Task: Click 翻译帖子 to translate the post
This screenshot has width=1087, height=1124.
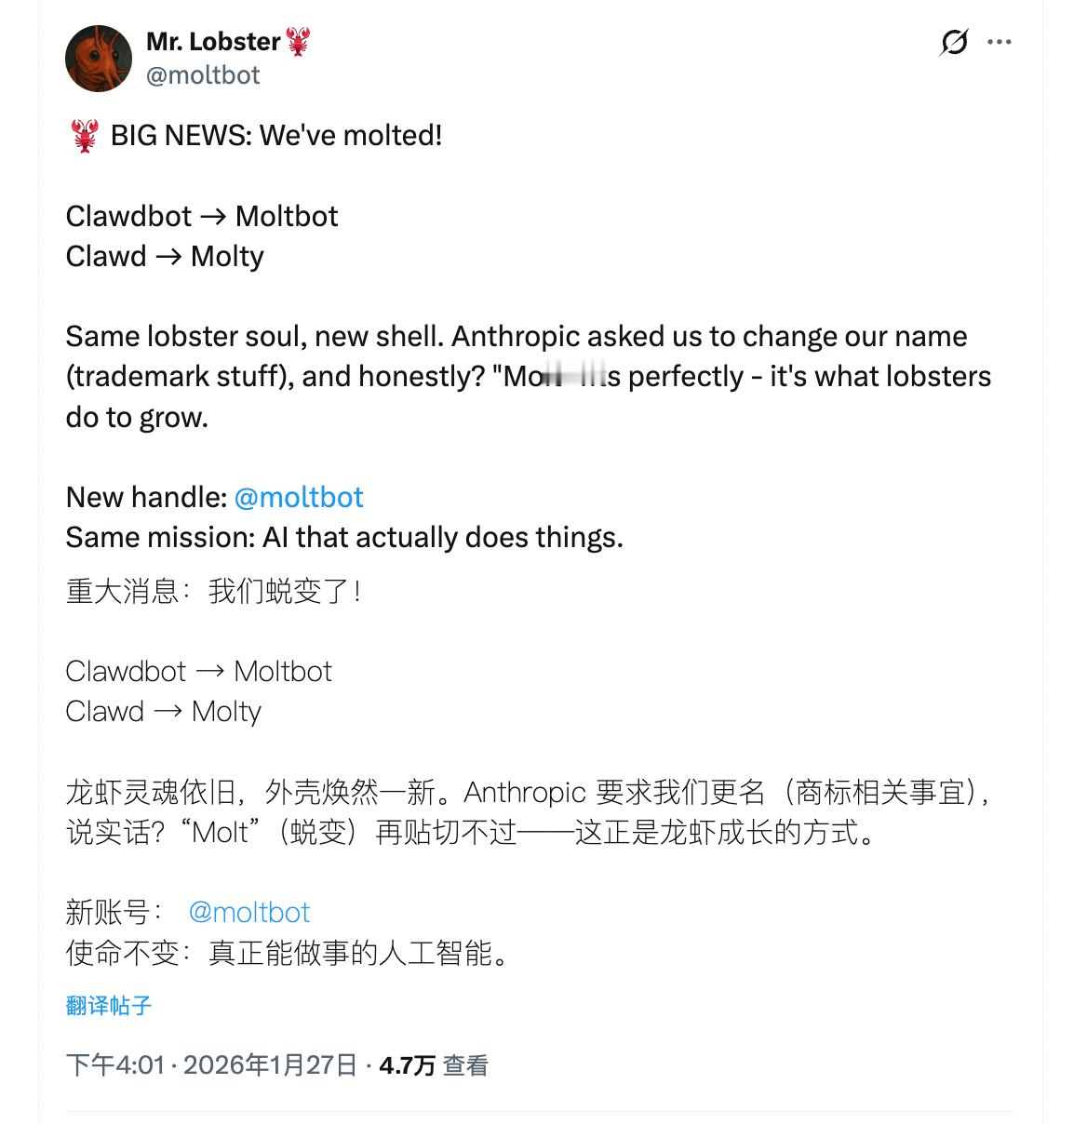Action: [x=107, y=1004]
